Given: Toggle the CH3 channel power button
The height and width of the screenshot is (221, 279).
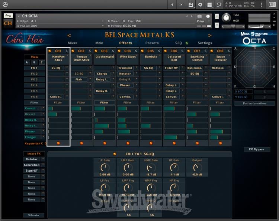Looking at the screenshot, I should [96, 51].
